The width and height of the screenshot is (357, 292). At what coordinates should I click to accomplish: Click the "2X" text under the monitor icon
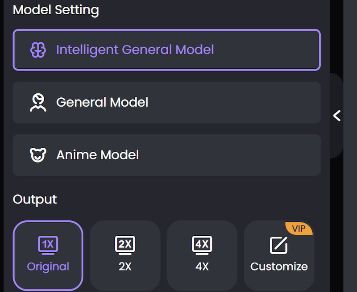pos(125,267)
